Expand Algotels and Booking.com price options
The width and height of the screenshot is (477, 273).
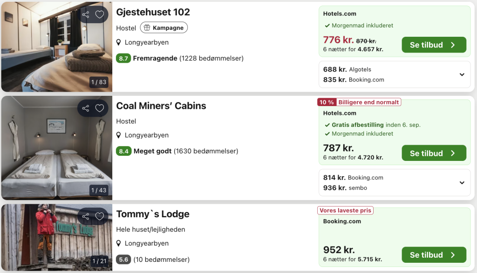click(x=462, y=74)
